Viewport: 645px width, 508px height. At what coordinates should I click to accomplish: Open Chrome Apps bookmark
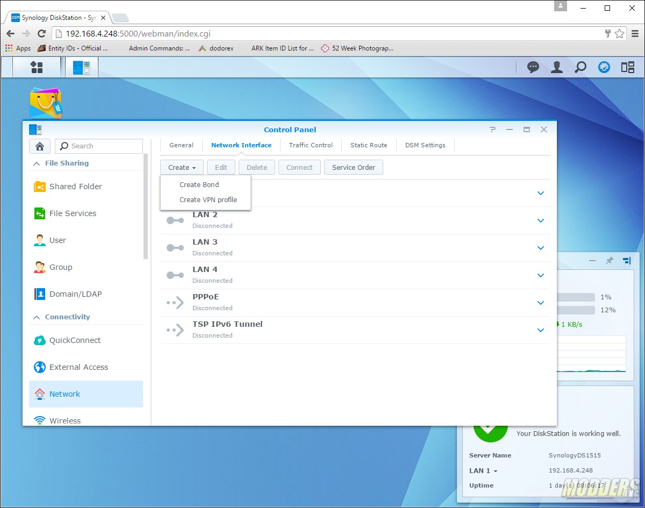pyautogui.click(x=18, y=48)
